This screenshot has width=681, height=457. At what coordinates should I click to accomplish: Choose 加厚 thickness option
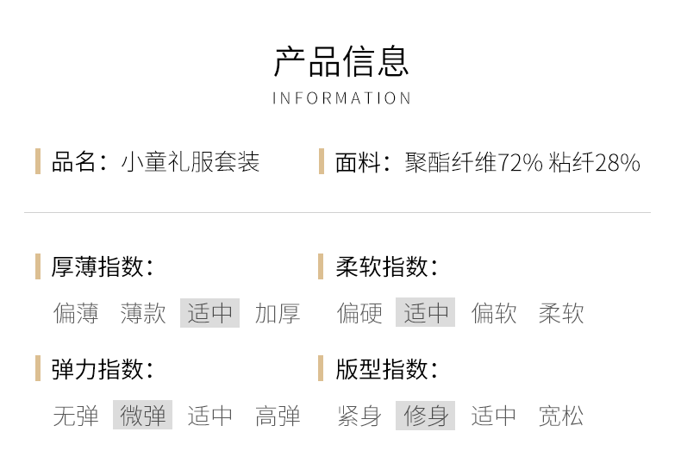click(x=278, y=313)
